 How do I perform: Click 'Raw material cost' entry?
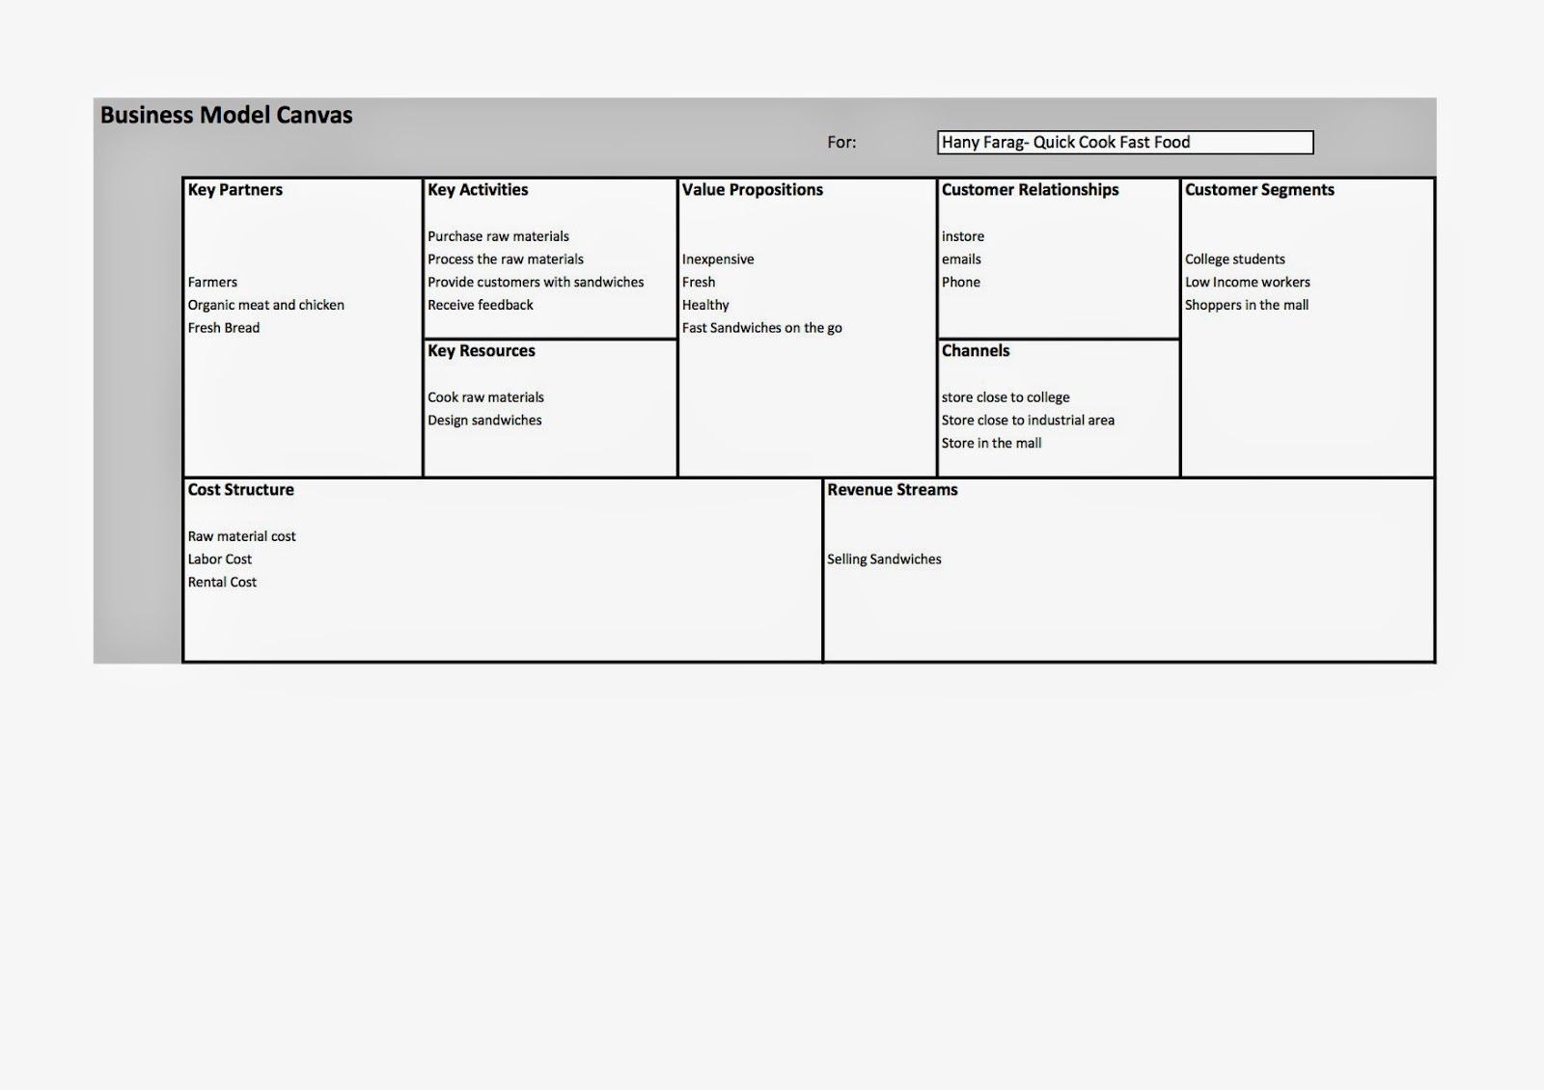pos(242,536)
